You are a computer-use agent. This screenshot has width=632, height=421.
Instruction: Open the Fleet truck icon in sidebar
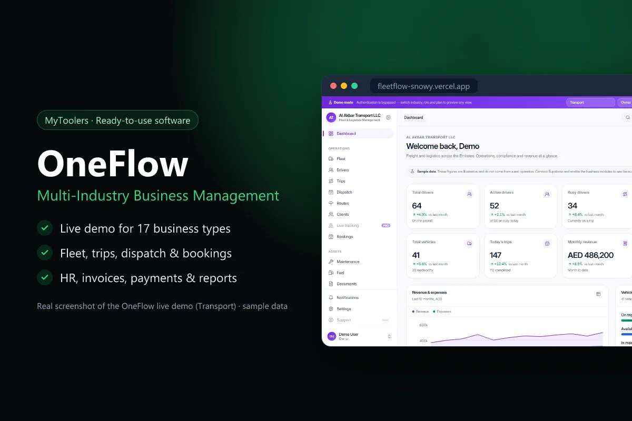point(331,159)
